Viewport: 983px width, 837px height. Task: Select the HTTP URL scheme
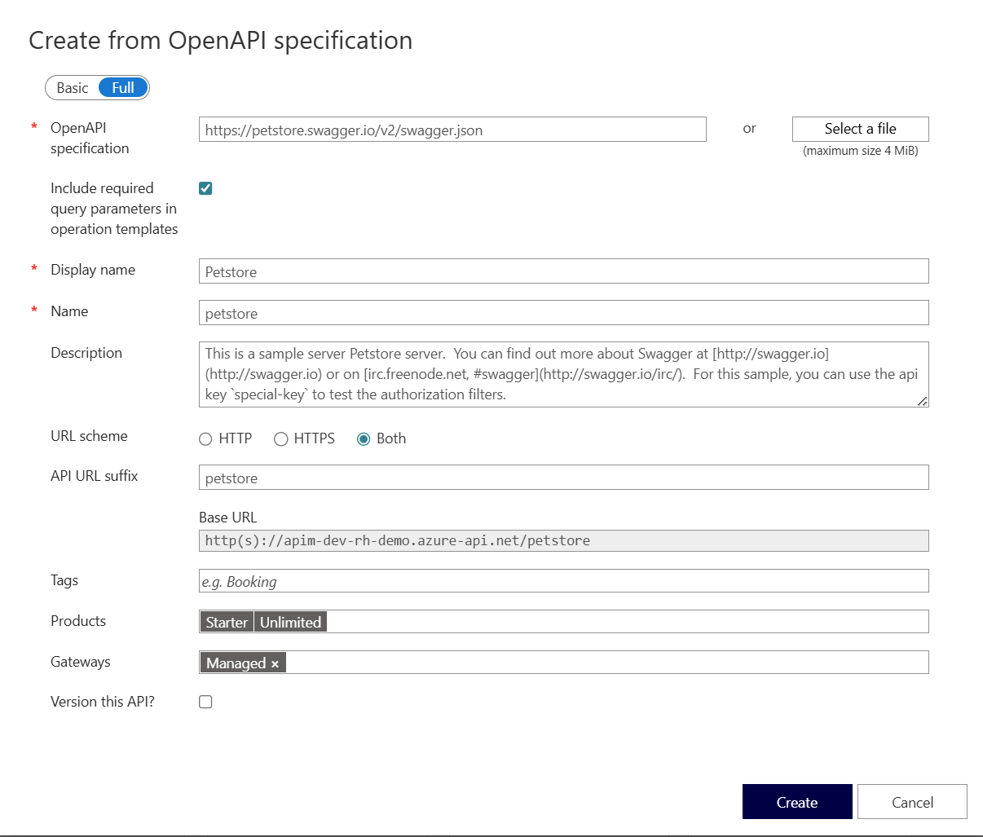point(205,438)
